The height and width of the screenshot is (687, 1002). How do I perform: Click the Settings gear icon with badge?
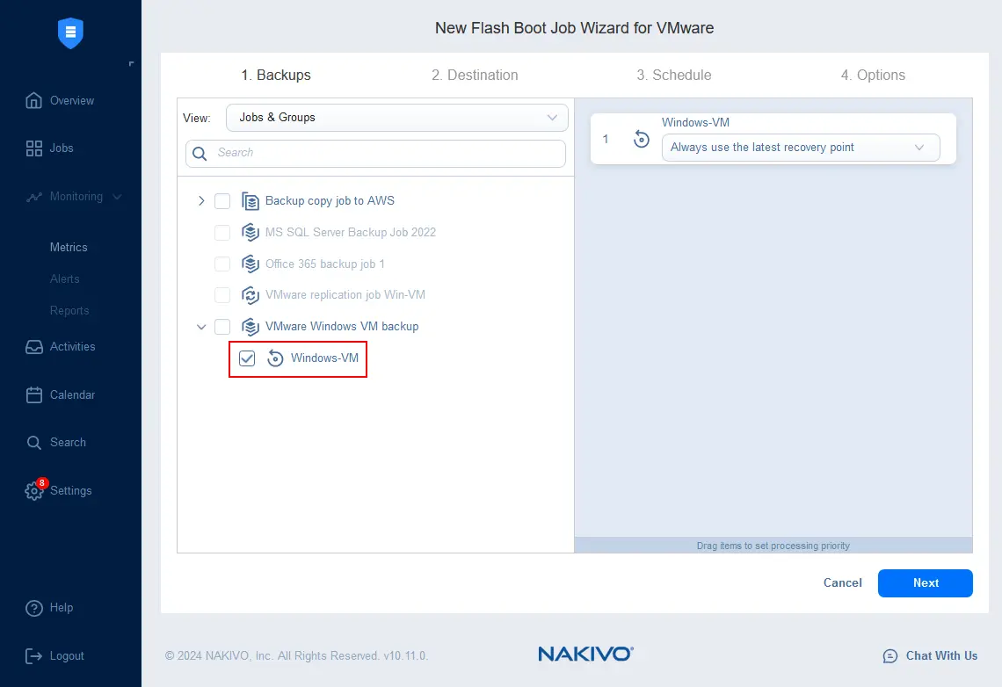[x=35, y=489]
